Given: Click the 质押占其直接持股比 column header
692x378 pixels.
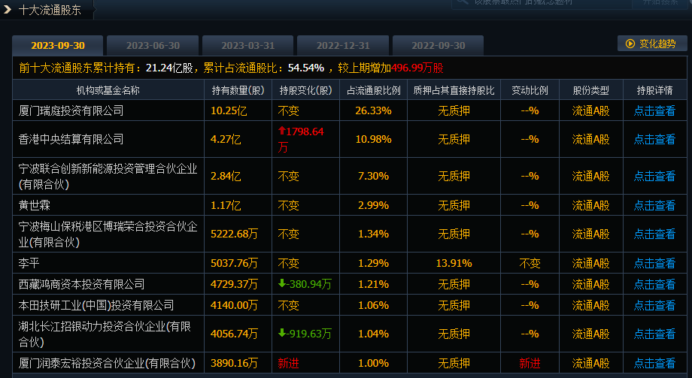Looking at the screenshot, I should 454,90.
